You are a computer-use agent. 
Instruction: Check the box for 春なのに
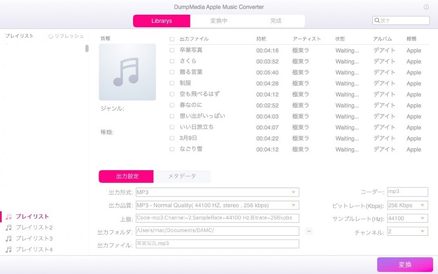click(x=172, y=105)
